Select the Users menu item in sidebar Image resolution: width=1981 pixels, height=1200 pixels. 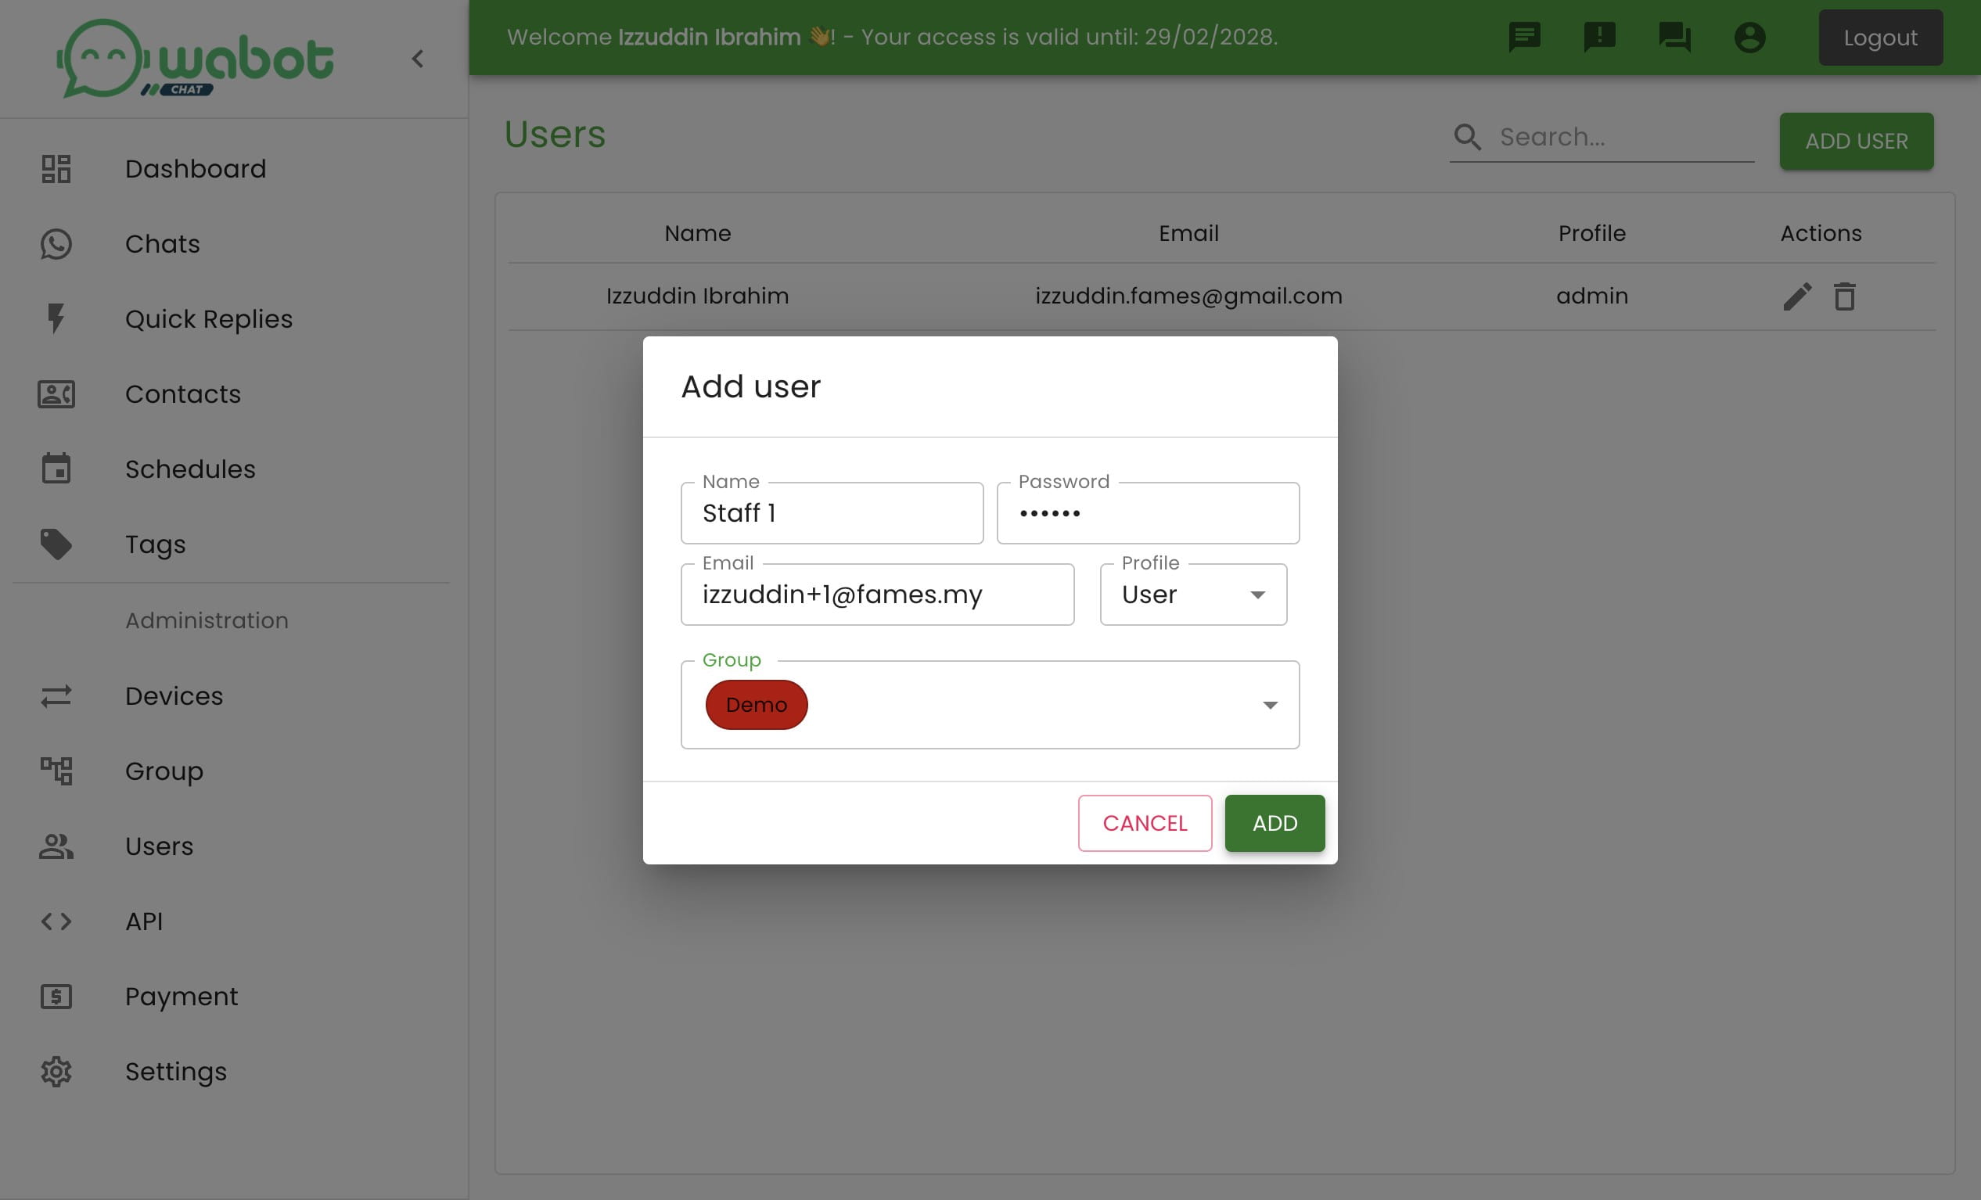160,846
